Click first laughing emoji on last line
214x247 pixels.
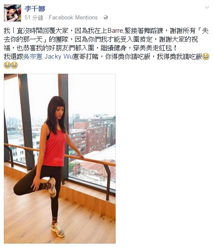pyautogui.click(x=7, y=65)
